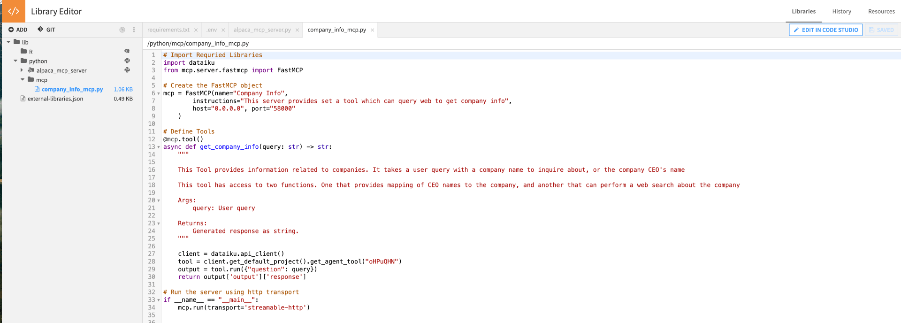
Task: Fold function definition at line 13
Action: 159,147
